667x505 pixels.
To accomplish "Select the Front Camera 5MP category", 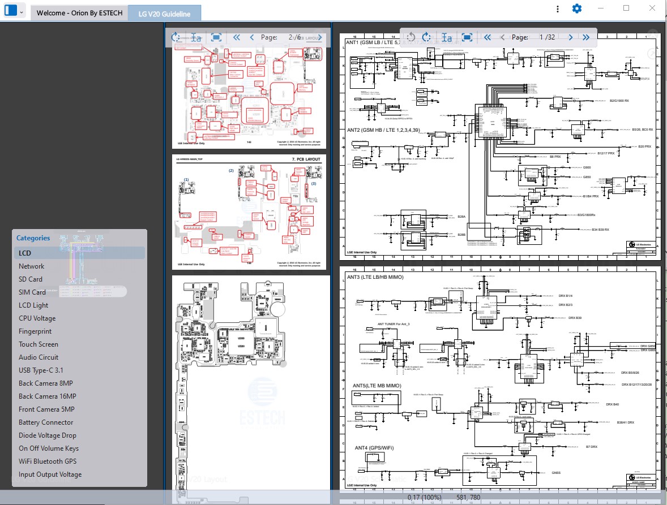I will (x=79, y=409).
